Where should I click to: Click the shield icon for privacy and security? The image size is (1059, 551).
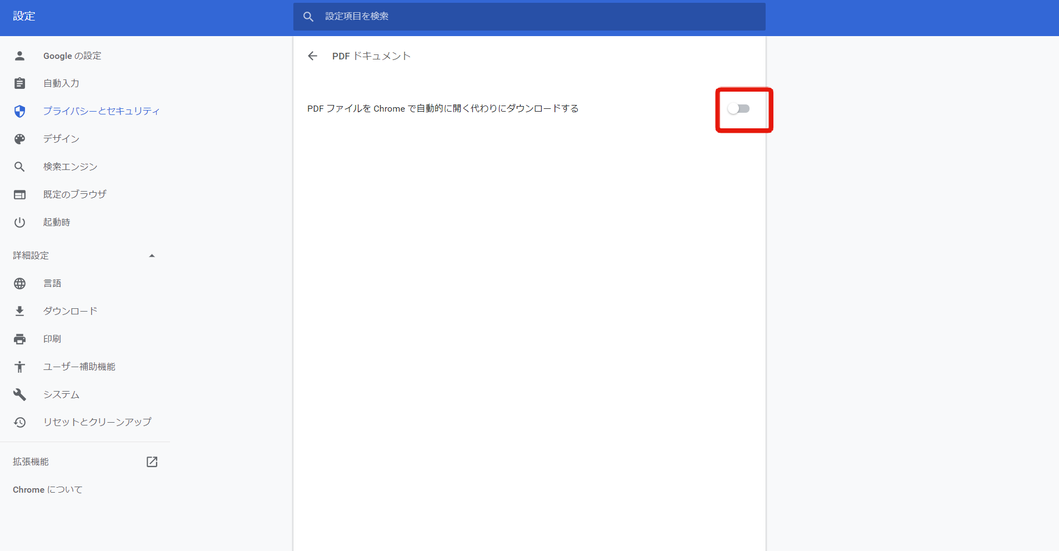19,111
